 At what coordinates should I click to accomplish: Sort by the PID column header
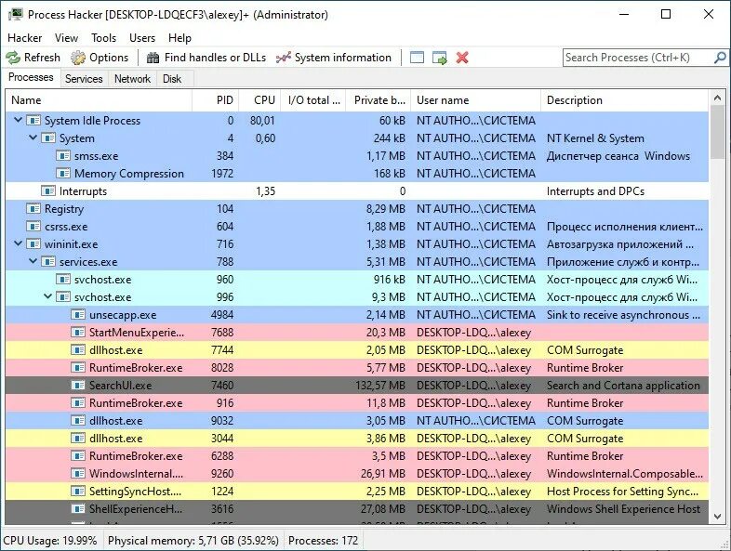pos(216,100)
